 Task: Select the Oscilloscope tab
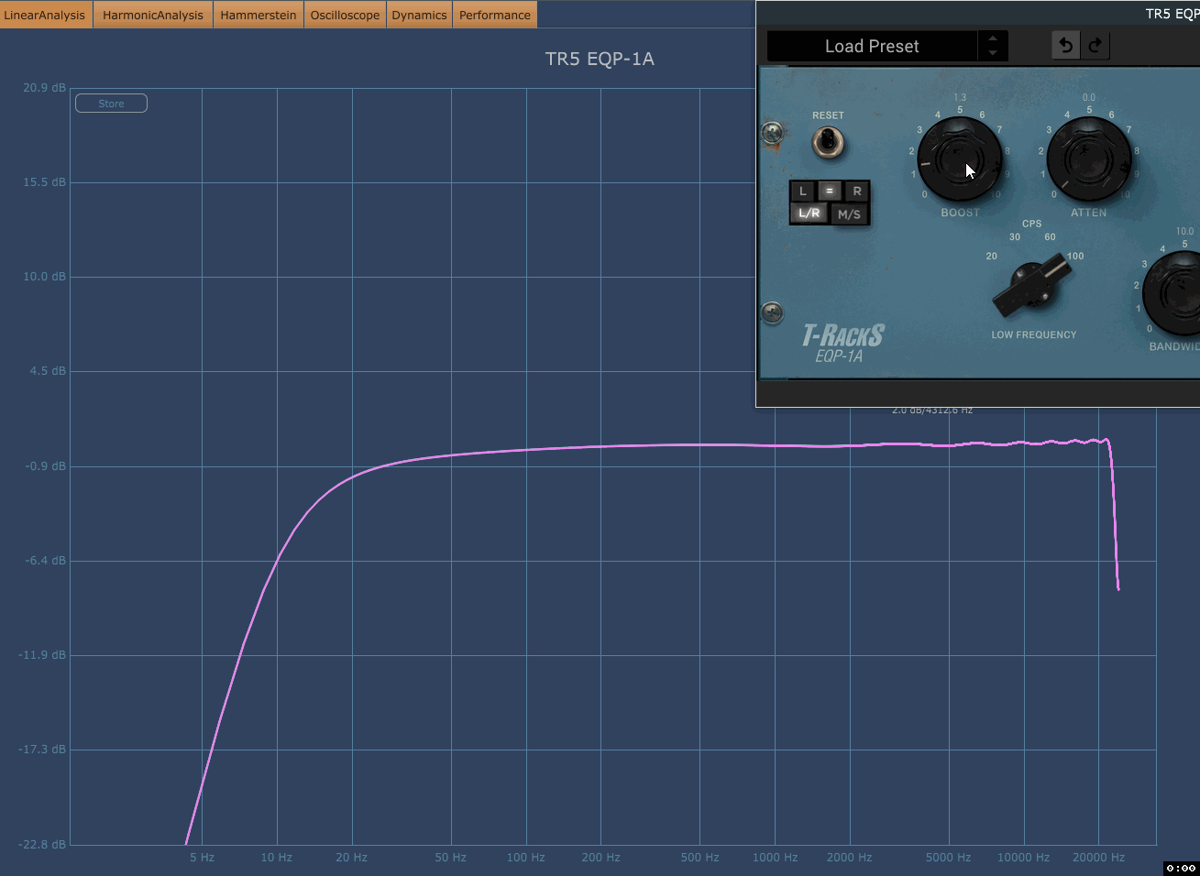[345, 15]
